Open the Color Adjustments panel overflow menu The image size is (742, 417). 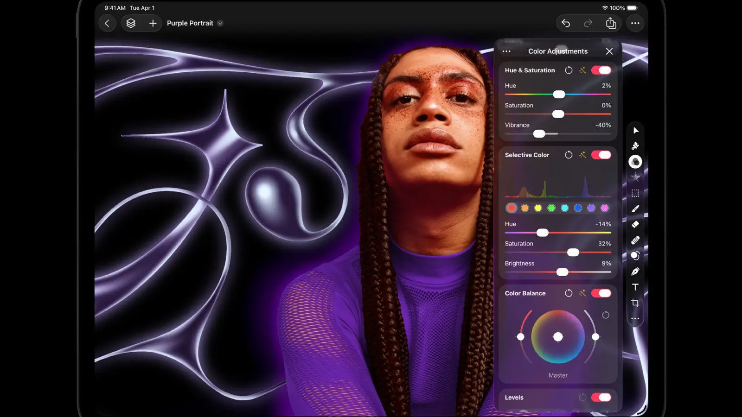[506, 51]
